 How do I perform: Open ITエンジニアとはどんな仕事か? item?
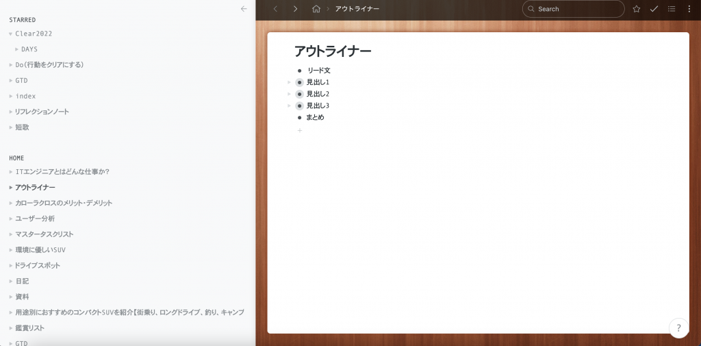click(62, 171)
